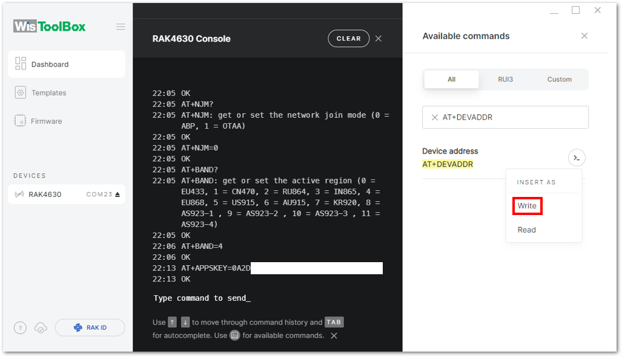The height and width of the screenshot is (357, 622).
Task: Open the Firmware section
Action: click(x=47, y=121)
